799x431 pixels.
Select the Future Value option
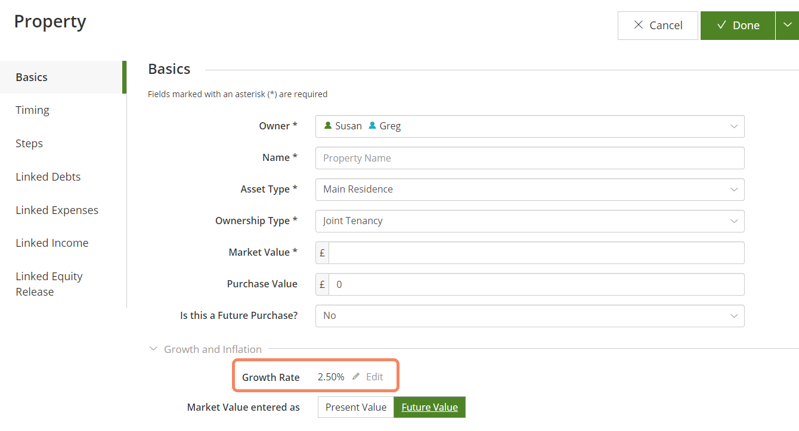pyautogui.click(x=430, y=407)
